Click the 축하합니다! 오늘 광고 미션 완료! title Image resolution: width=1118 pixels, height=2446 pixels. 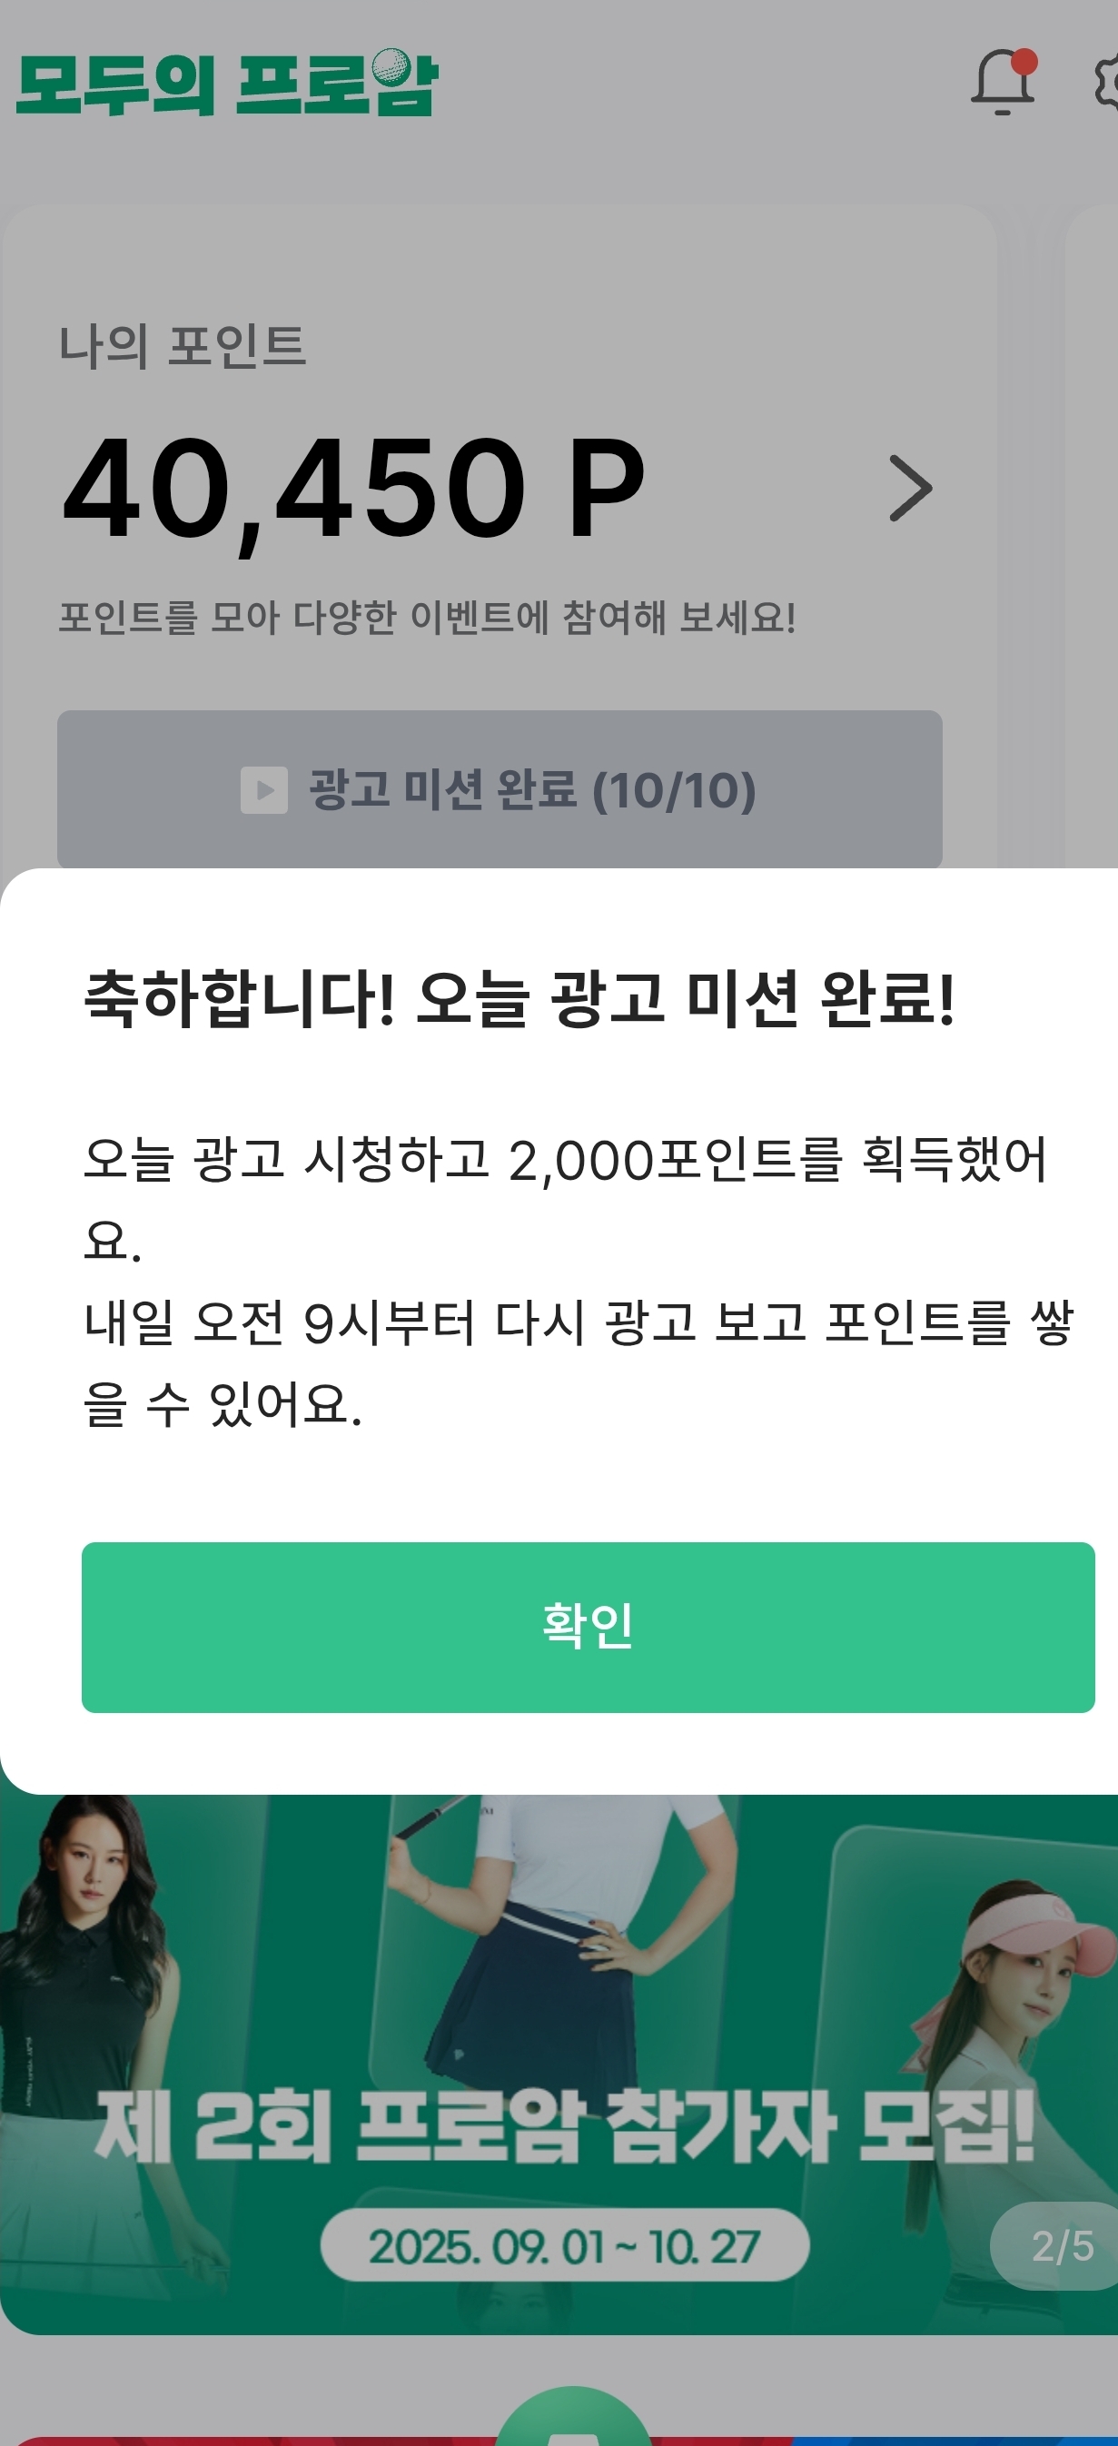tap(519, 999)
